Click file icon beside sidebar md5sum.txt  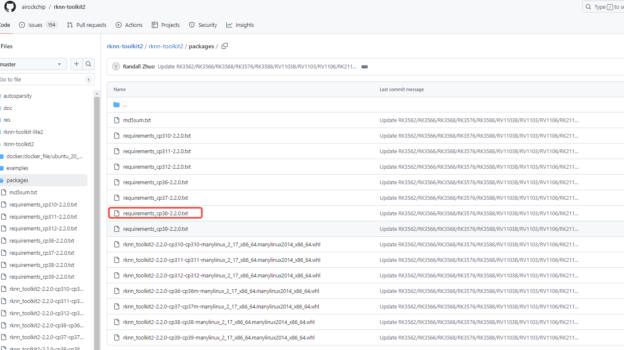4,192
